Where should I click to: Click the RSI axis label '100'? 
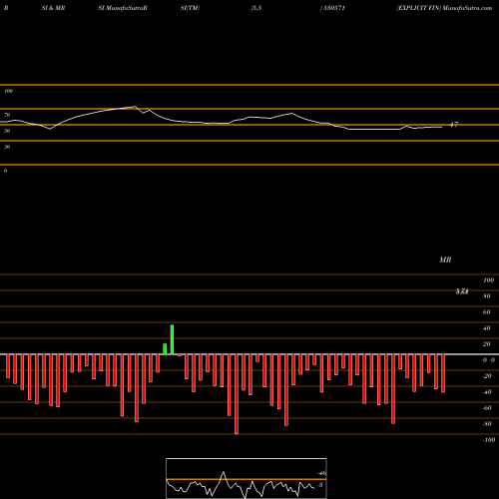[x=9, y=91]
